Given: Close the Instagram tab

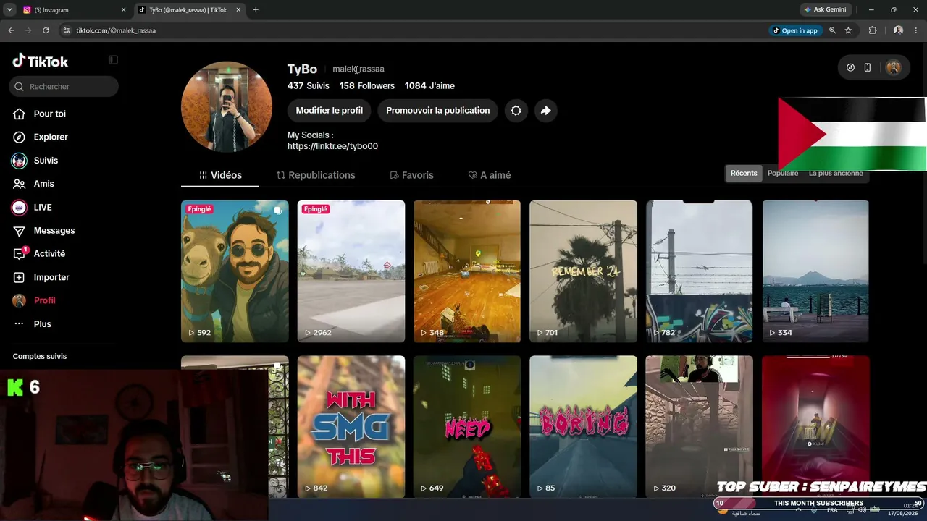Looking at the screenshot, I should tap(123, 10).
